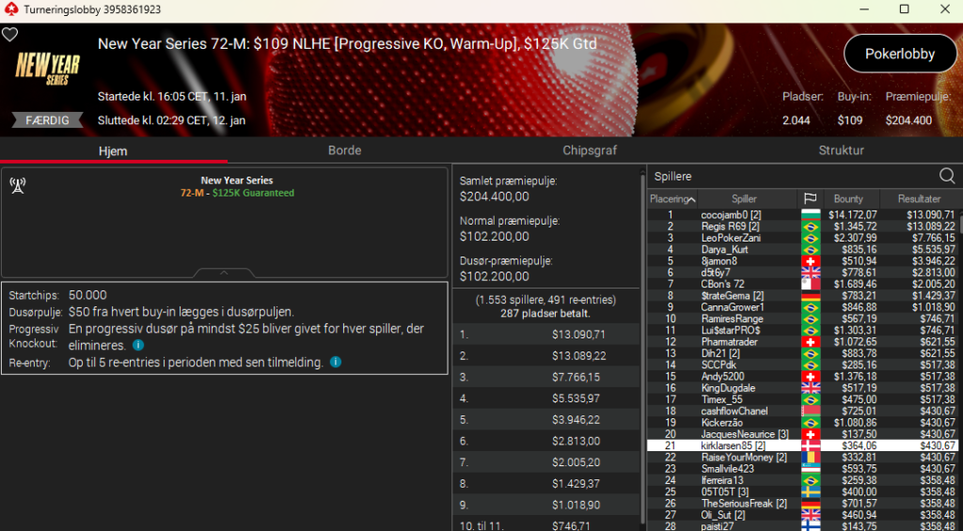Click the flag column header icon

tap(810, 199)
